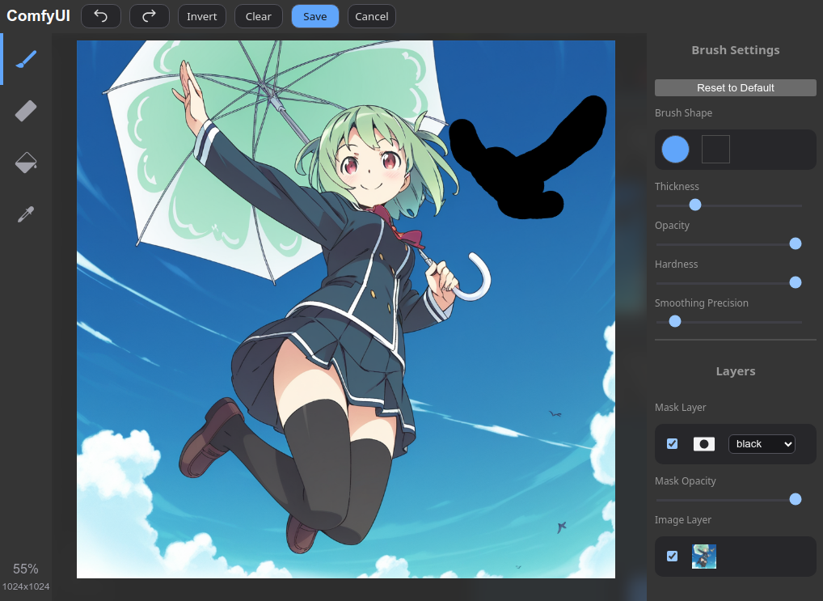Select the Eraser tool
Screen dimensions: 823x601
coord(27,111)
